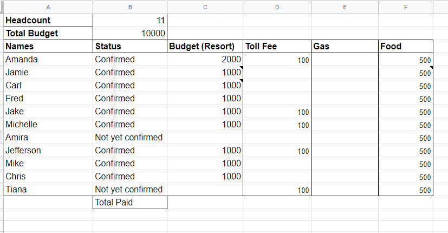The height and width of the screenshot is (233, 448).
Task: Select Amanda's toll fee 100 cell
Action: (277, 60)
